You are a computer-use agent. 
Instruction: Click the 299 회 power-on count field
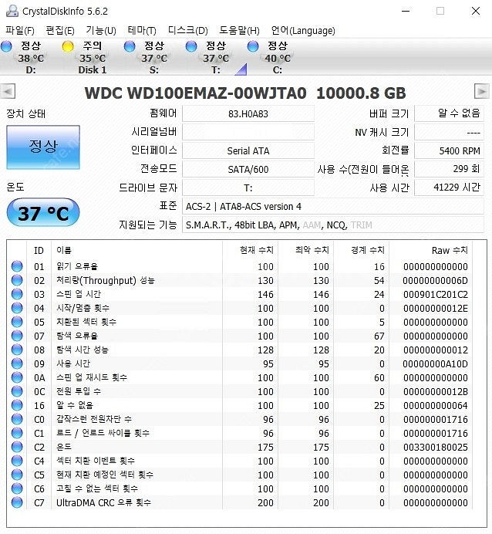pos(449,169)
